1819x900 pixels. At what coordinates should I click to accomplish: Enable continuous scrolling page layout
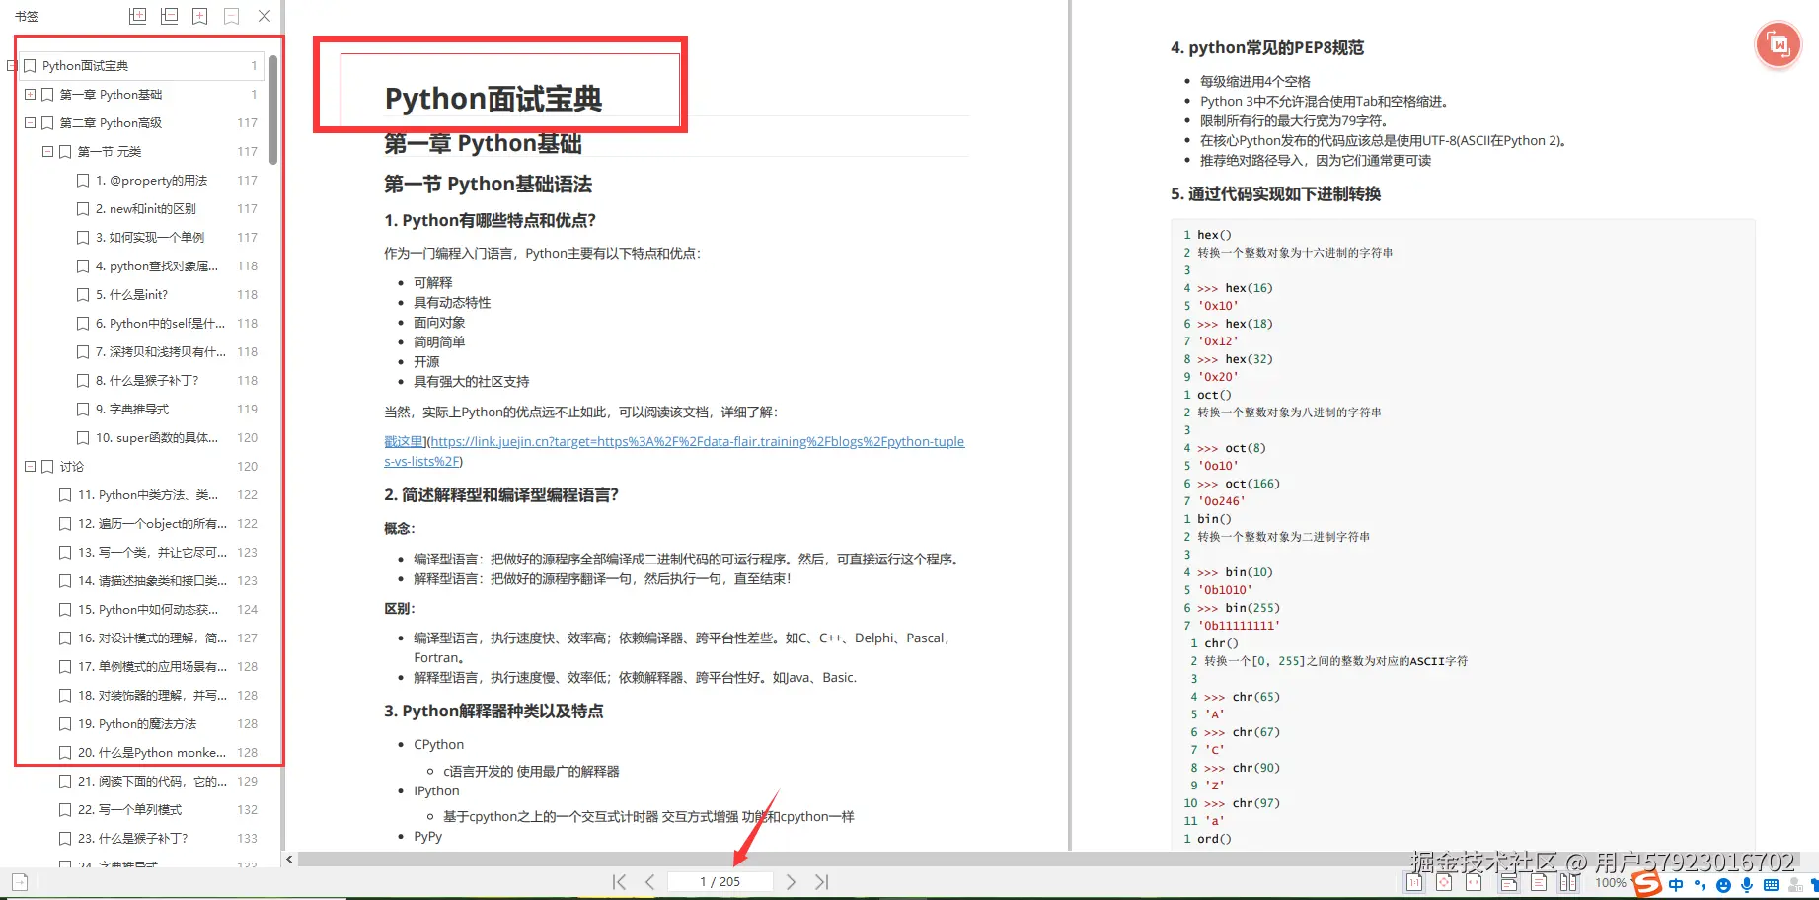(1507, 884)
